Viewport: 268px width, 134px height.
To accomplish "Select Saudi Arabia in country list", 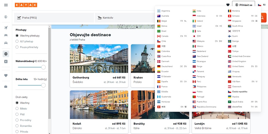I will click(x=238, y=102).
